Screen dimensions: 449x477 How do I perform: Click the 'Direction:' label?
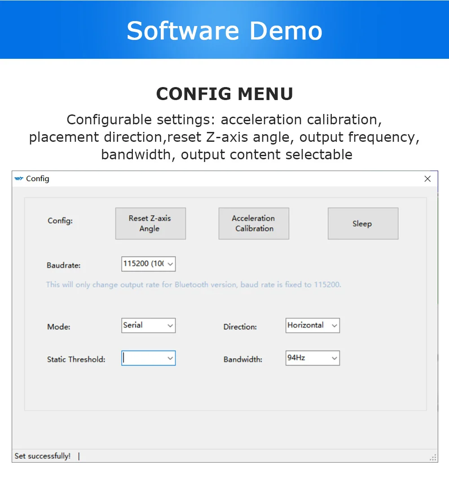(x=240, y=327)
